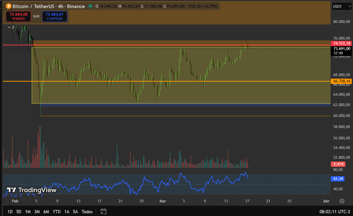Select the 1M time range

28,212
